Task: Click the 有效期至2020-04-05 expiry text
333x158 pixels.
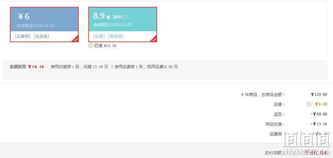Action: (x=36, y=26)
